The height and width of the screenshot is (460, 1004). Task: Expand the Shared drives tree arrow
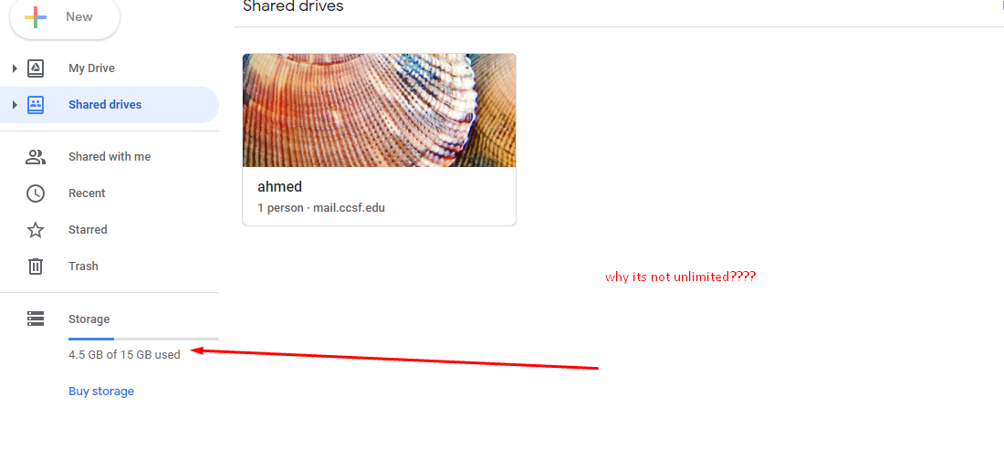click(x=15, y=105)
